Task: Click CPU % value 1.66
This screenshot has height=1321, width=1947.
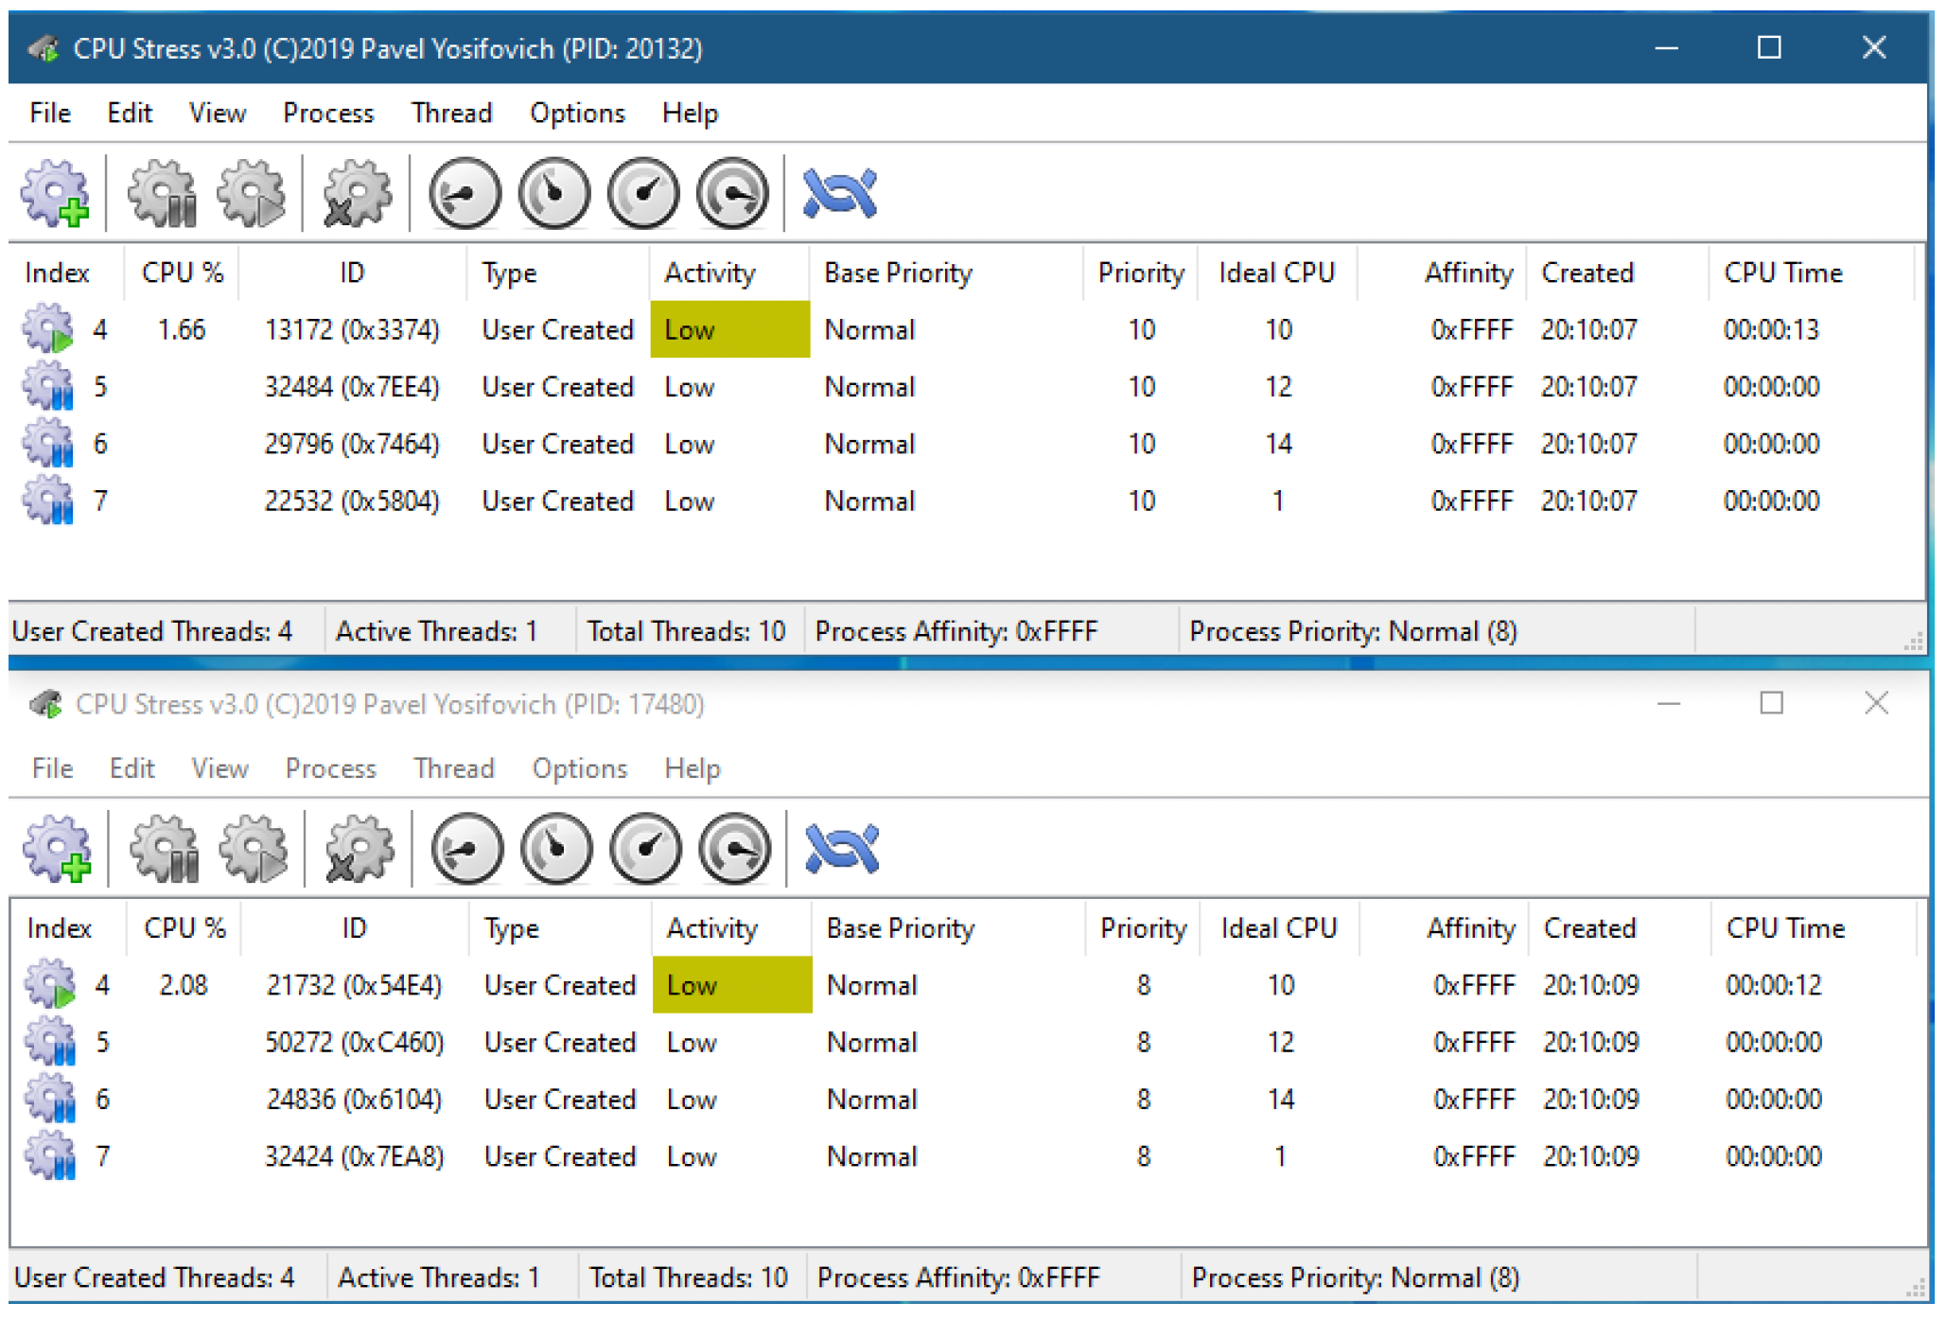Action: (x=182, y=329)
